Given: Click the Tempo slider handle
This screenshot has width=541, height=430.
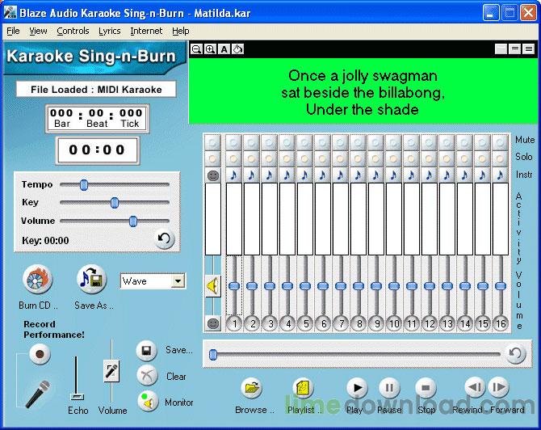Looking at the screenshot, I should click(83, 185).
